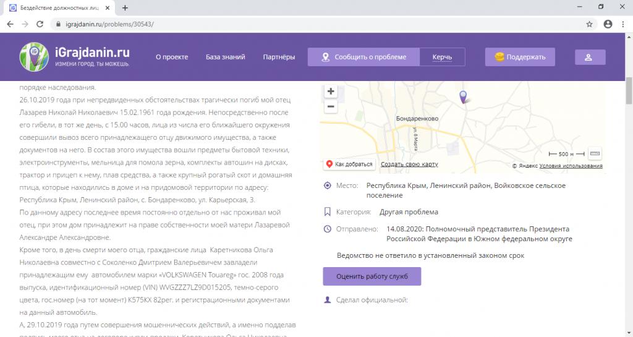Click the browser address bar
The width and height of the screenshot is (633, 337).
pos(309,24)
